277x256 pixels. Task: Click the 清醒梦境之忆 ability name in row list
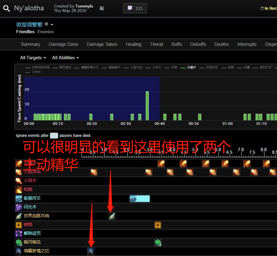(x=36, y=251)
